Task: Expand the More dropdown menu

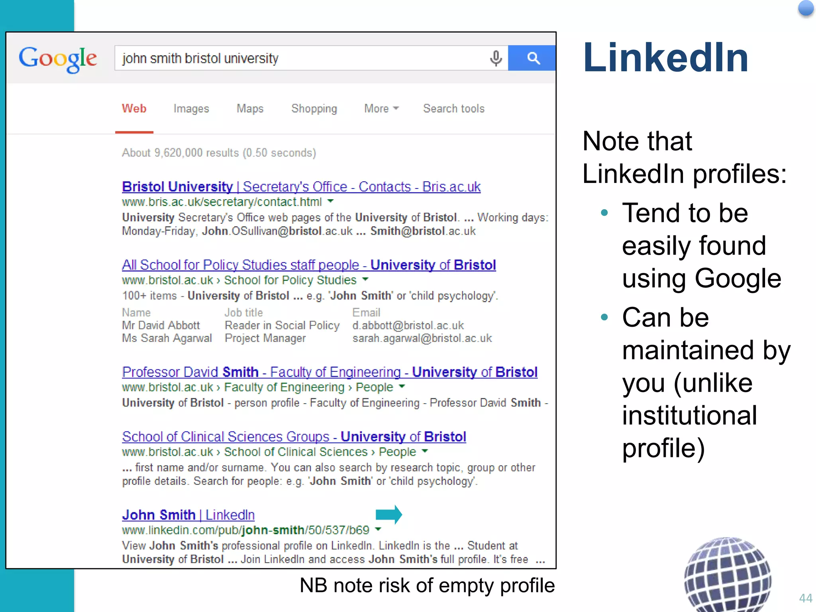Action: click(381, 108)
